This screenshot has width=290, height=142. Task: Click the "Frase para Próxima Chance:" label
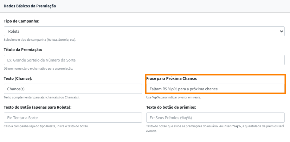pos(172,78)
